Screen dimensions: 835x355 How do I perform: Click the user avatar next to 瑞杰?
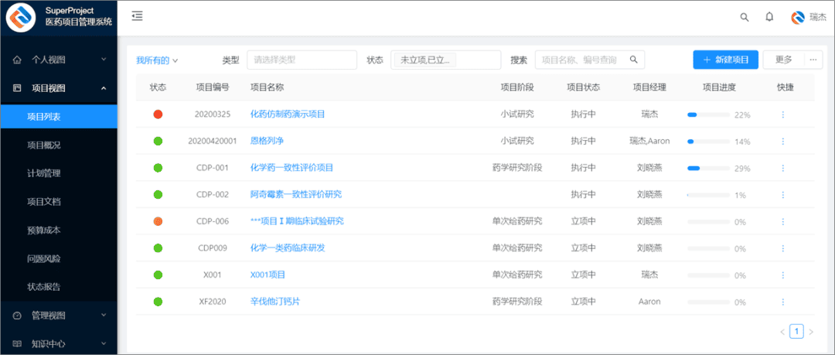[x=798, y=17]
